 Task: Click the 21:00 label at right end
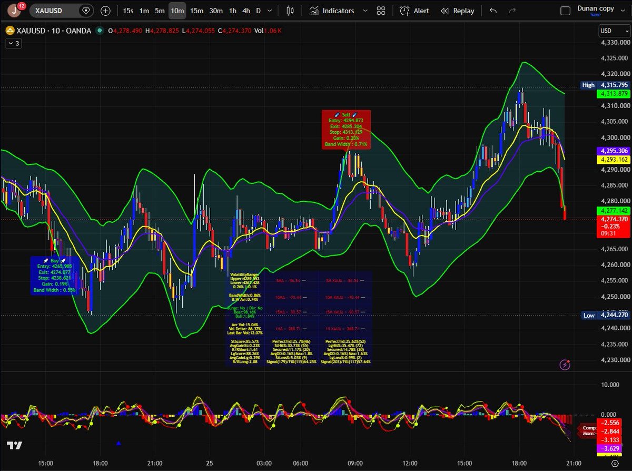pyautogui.click(x=573, y=463)
